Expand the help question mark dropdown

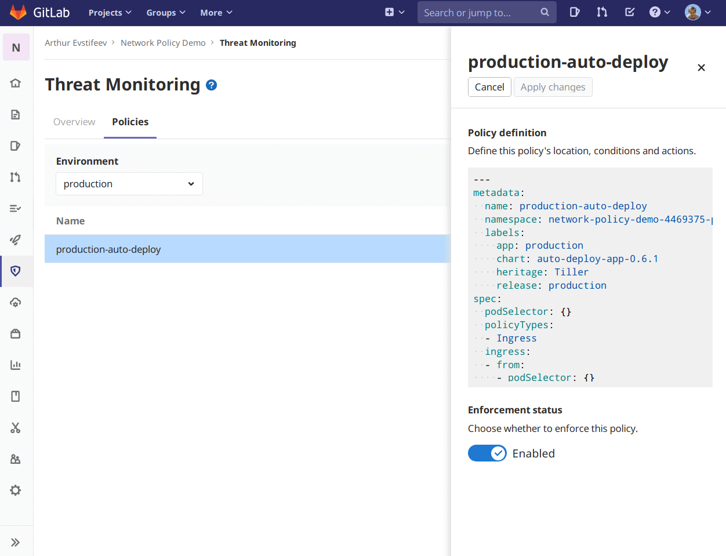[659, 12]
